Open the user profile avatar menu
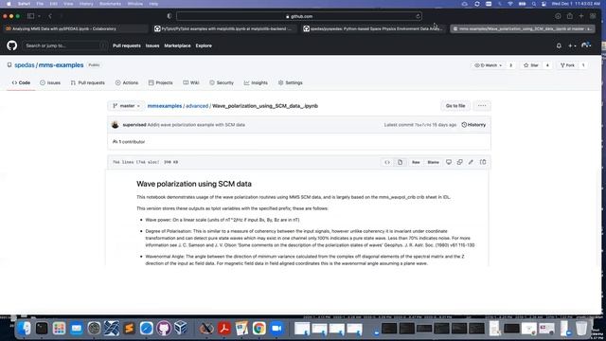The height and width of the screenshot is (341, 606). pyautogui.click(x=586, y=45)
